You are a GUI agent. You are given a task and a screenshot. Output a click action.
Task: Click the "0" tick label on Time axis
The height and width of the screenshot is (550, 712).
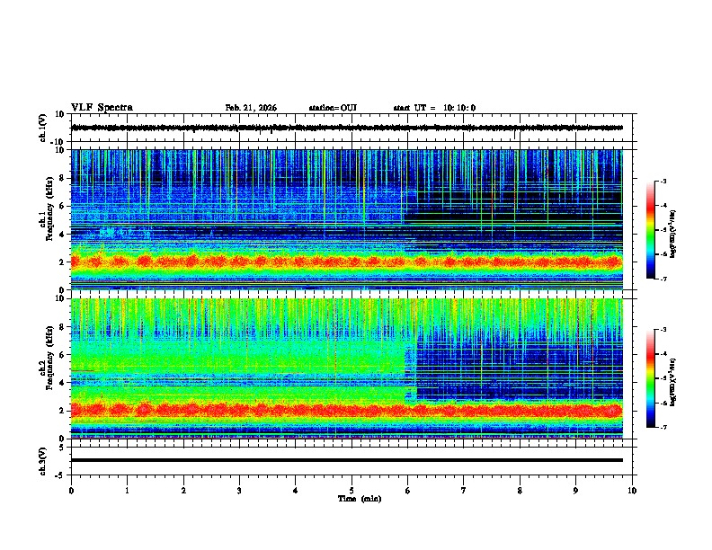71,491
